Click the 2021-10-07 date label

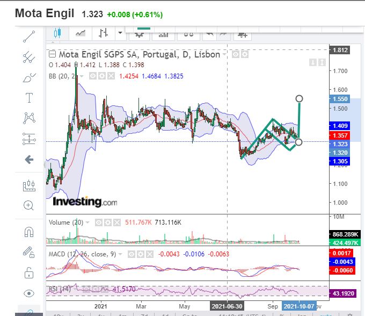click(x=299, y=306)
